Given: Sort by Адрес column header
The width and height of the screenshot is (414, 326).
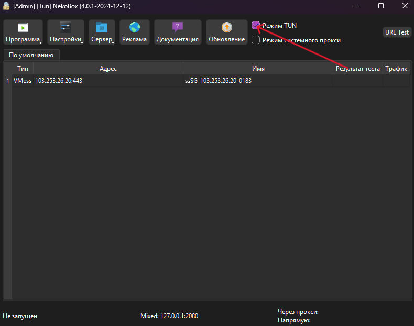Looking at the screenshot, I should click(108, 69).
